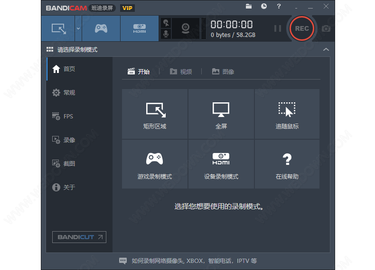Viewport: 375px width, 270px height.
Task: Open the 录像 video settings sidebar item
Action: pos(79,140)
